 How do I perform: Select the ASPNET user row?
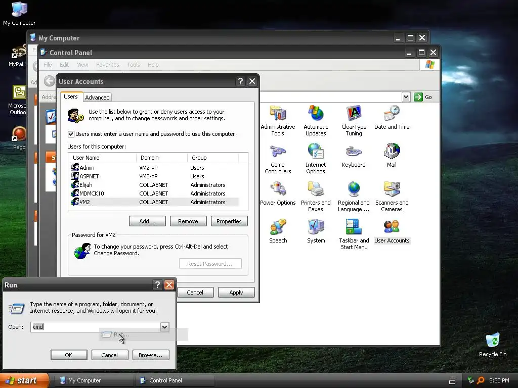click(154, 176)
